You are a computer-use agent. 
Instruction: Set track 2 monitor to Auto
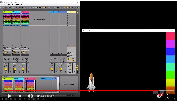tap(15, 53)
